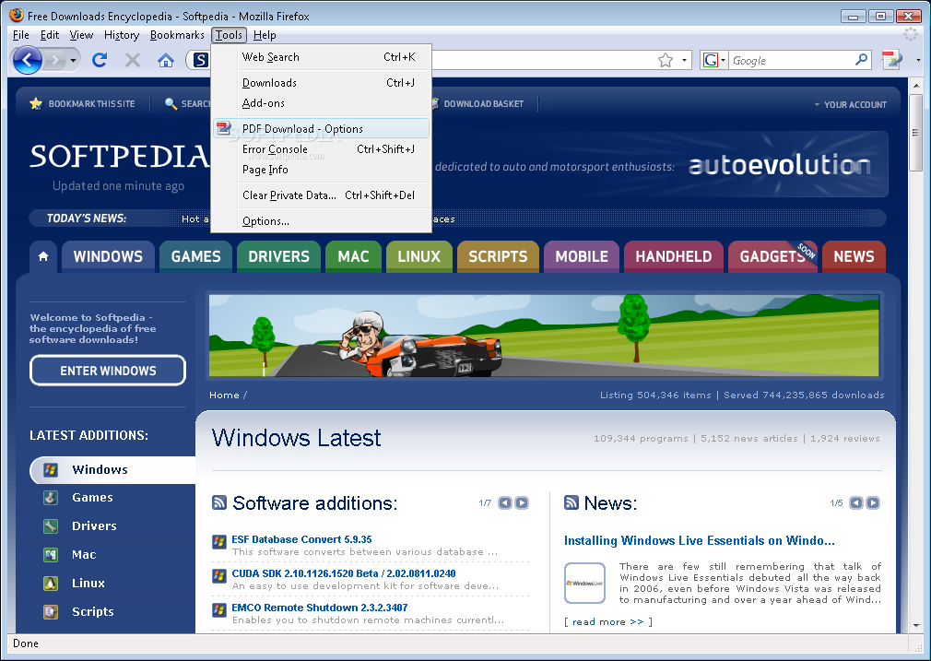Open the Bookmarks menu

pyautogui.click(x=177, y=35)
